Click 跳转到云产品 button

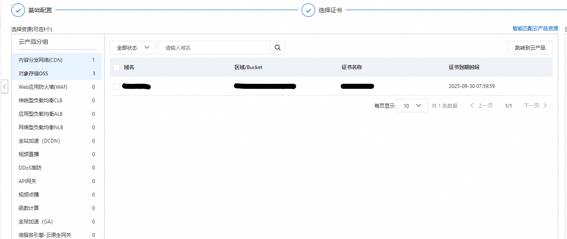tap(530, 48)
